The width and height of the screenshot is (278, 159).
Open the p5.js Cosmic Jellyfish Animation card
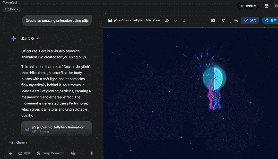[x=57, y=129]
